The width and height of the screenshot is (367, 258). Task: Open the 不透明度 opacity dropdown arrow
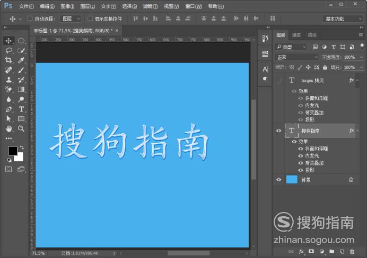(x=361, y=57)
